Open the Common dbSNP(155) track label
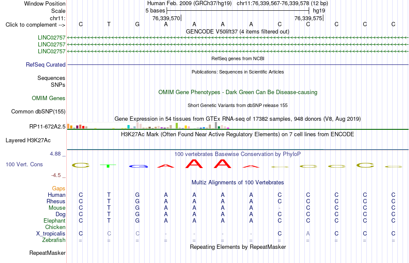409x263 pixels. tap(38, 111)
